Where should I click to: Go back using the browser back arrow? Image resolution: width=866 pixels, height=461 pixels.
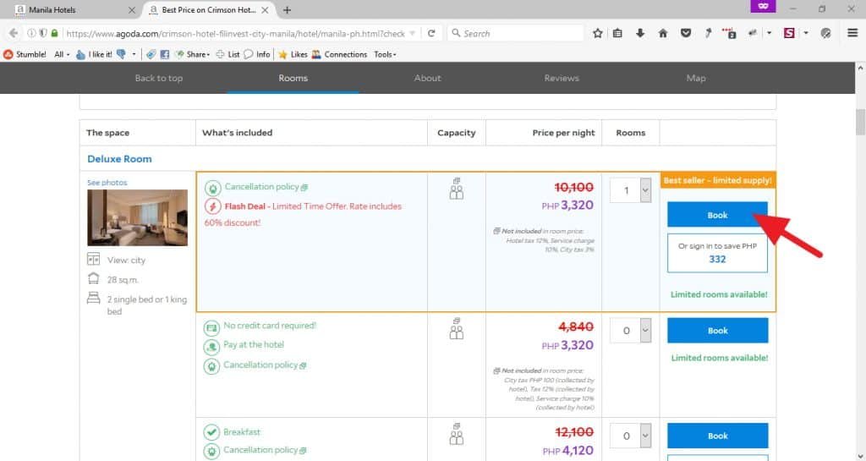(x=14, y=33)
